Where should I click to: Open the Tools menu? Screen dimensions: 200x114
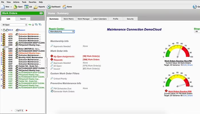coord(24,2)
